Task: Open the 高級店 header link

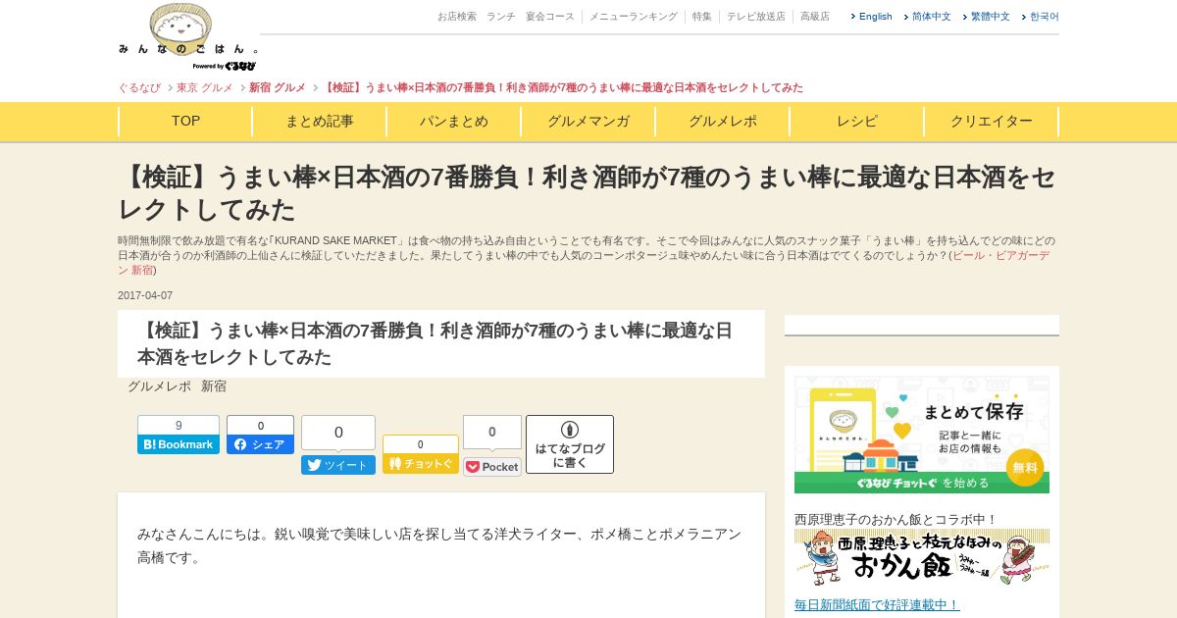Action: click(814, 17)
